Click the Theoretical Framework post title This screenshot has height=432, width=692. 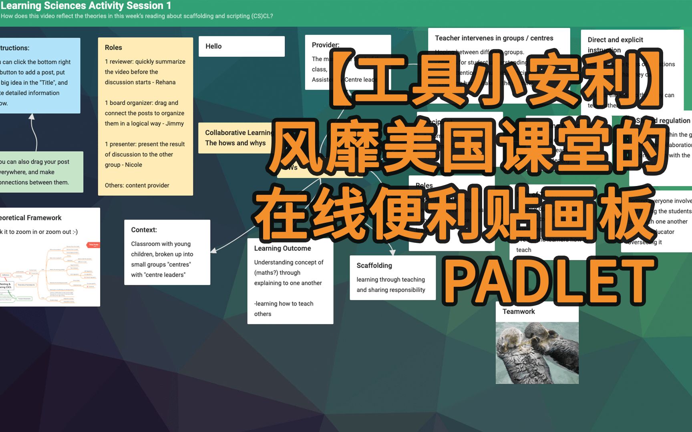coord(31,218)
